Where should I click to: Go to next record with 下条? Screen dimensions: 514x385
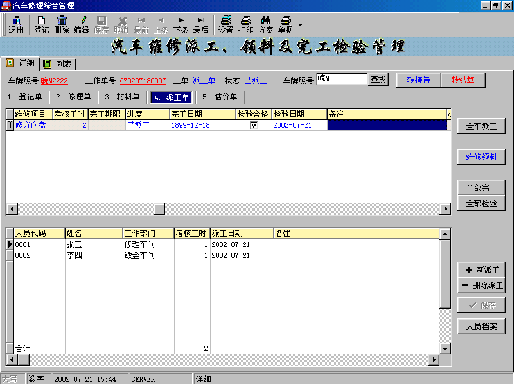[x=181, y=24]
